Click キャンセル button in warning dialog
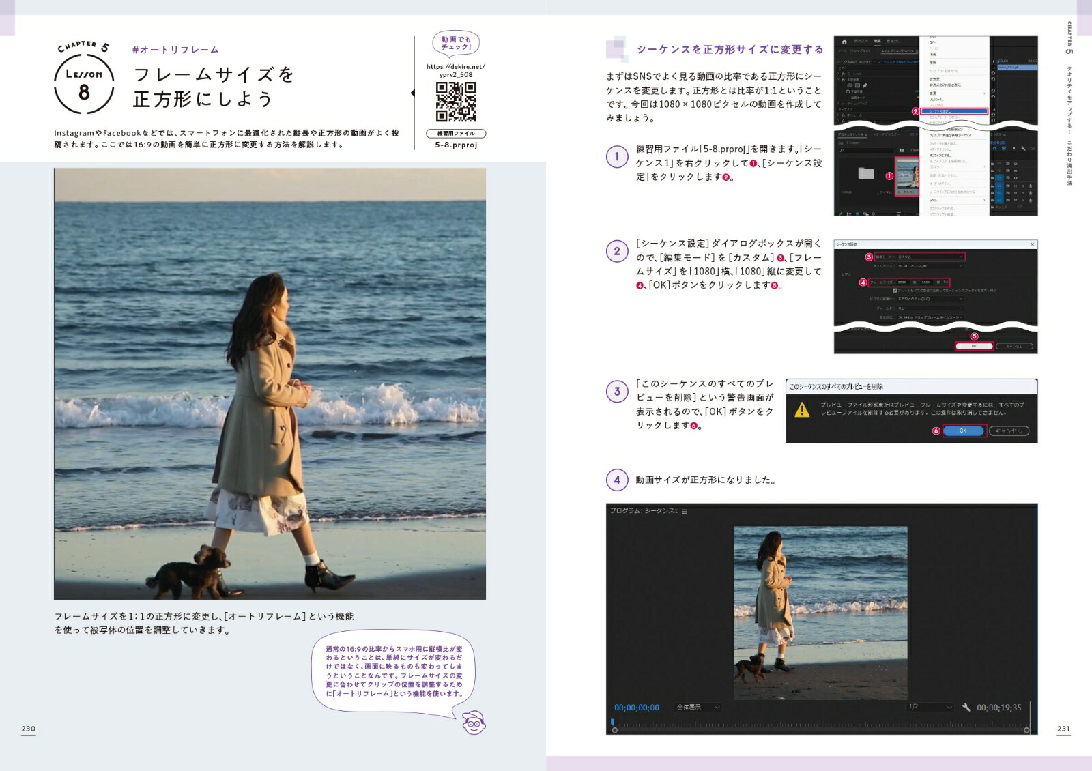Image resolution: width=1092 pixels, height=771 pixels. (x=1008, y=431)
